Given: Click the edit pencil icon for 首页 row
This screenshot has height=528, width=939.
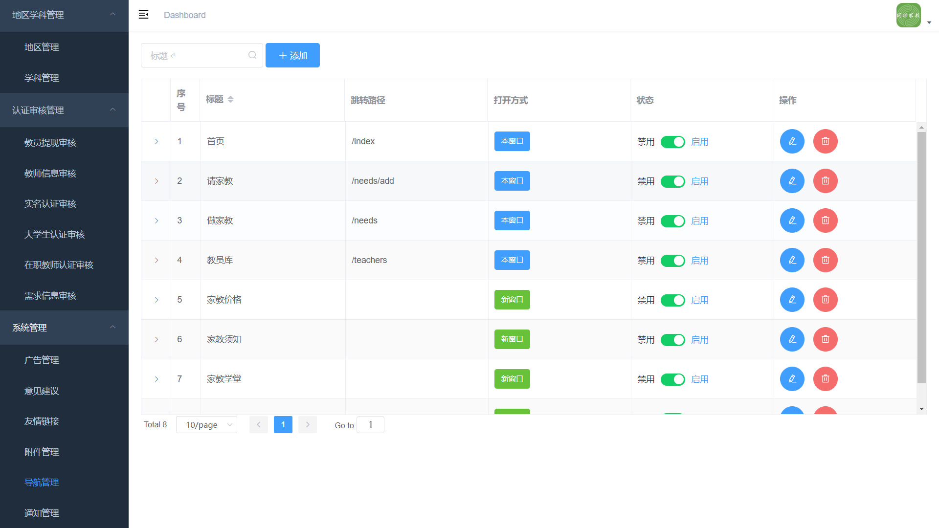Looking at the screenshot, I should 792,141.
